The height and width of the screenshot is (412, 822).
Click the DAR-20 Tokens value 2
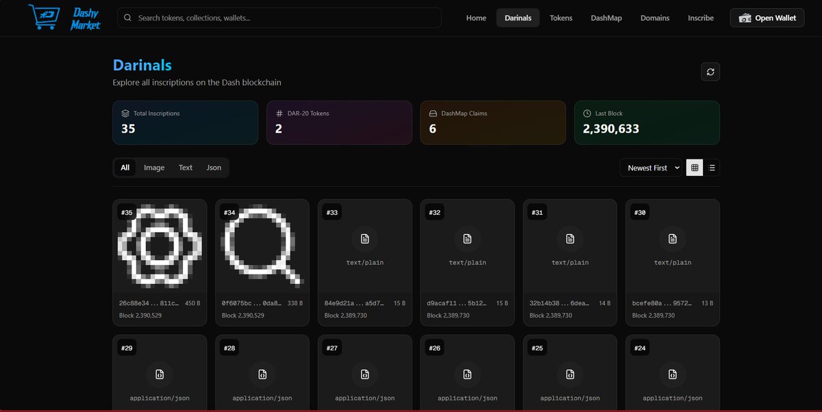click(x=279, y=128)
